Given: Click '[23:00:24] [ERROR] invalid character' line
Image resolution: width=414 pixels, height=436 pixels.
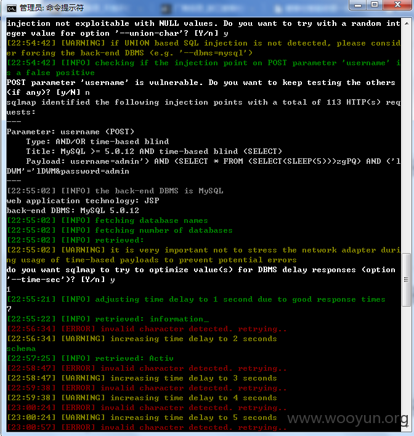Looking at the screenshot, I should pyautogui.click(x=147, y=408).
